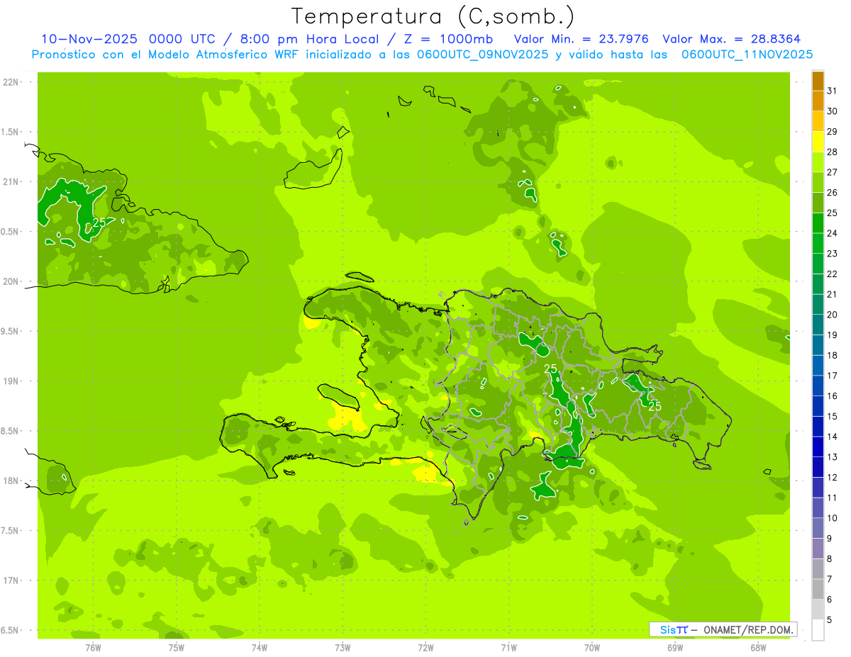The height and width of the screenshot is (657, 851).
Task: Click the "72W" longitude axis label
Action: coord(425,648)
